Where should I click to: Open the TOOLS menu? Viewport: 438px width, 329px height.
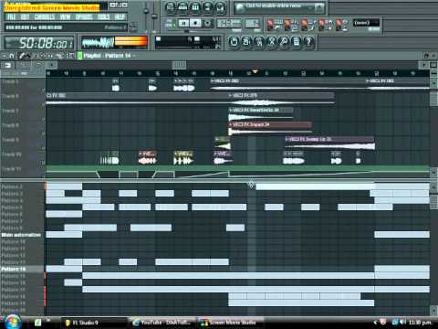click(x=103, y=16)
